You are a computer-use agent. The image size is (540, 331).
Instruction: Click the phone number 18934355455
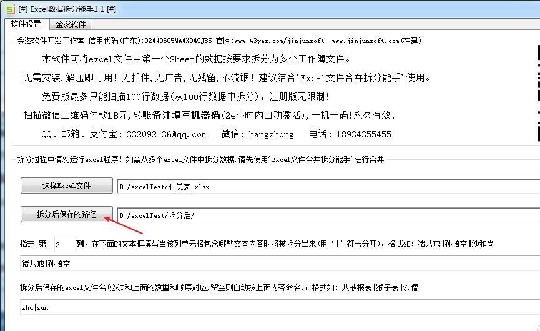364,134
